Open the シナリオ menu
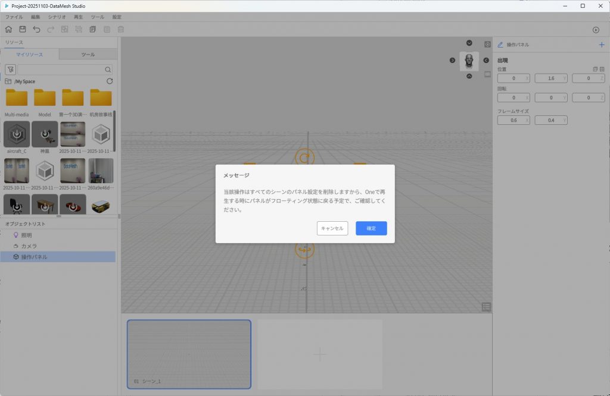610x396 pixels. click(x=57, y=17)
